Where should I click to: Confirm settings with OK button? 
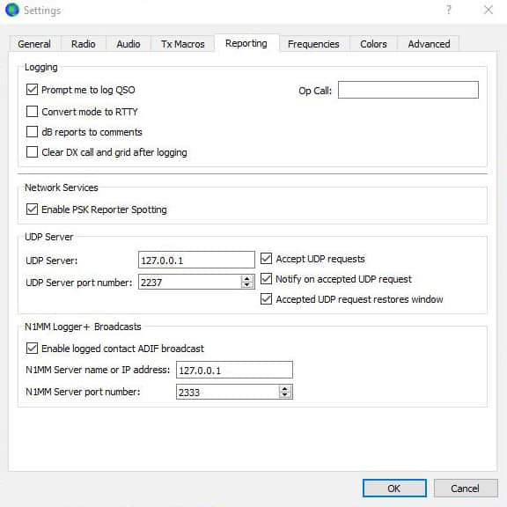pyautogui.click(x=394, y=488)
